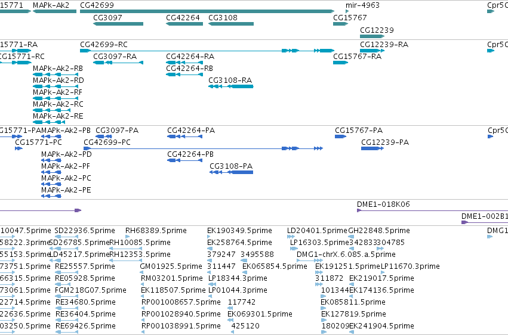The width and height of the screenshot is (508, 335).
Task: Open transcript CG12239-RA
Action: click(x=372, y=51)
